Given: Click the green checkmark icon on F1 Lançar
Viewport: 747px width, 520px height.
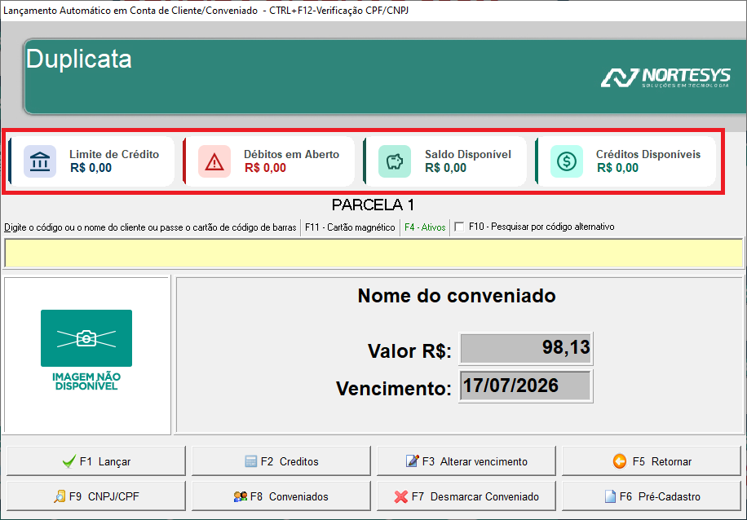Looking at the screenshot, I should 69,461.
